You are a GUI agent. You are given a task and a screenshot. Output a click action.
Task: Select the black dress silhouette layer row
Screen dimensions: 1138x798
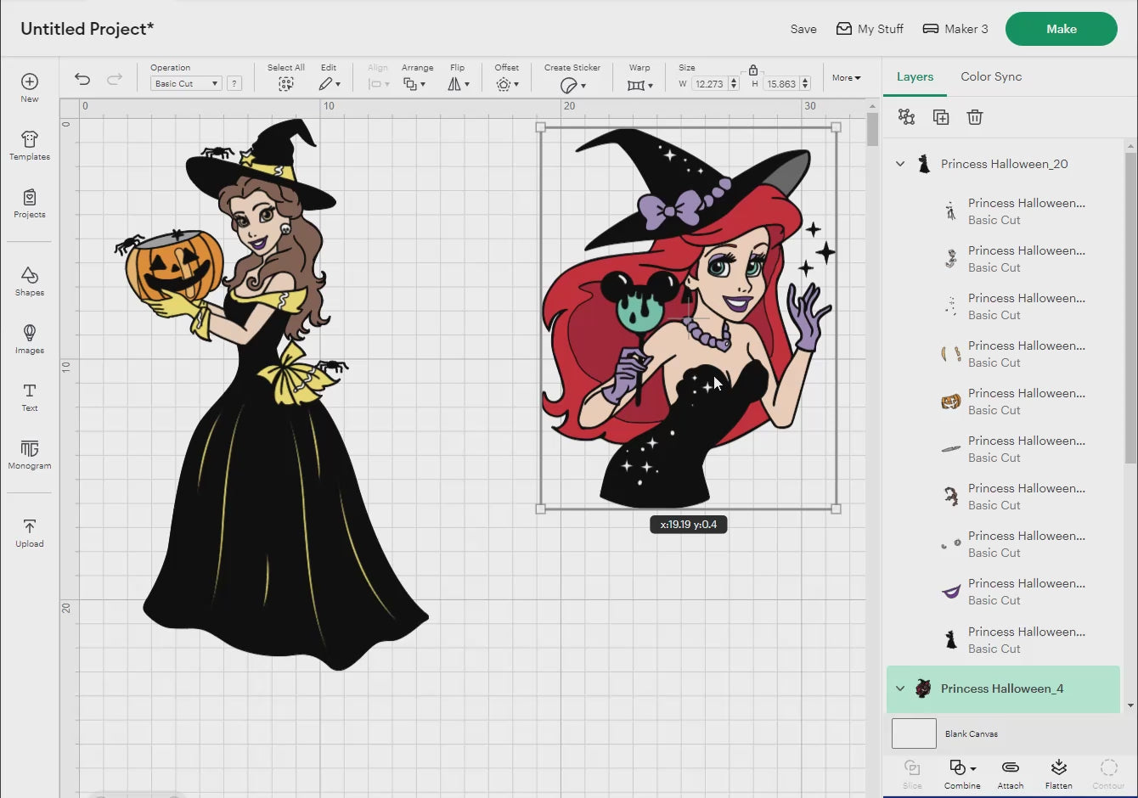tap(1004, 640)
